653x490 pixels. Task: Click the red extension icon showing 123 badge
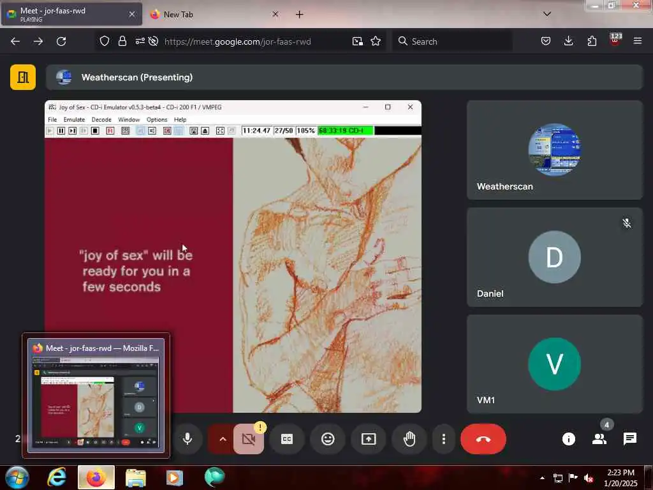coord(615,40)
